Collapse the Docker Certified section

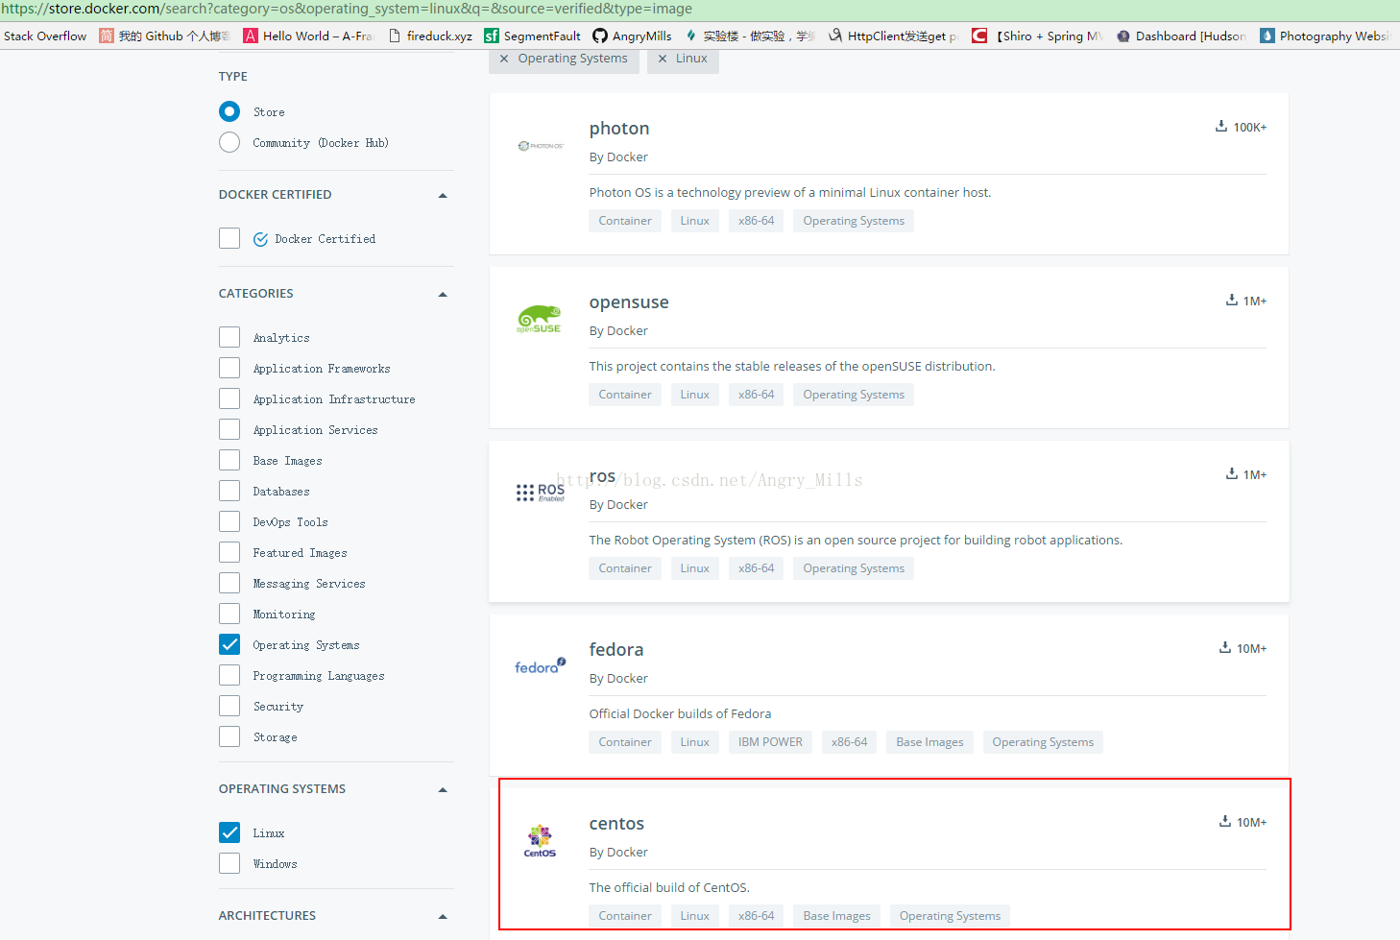tap(443, 196)
